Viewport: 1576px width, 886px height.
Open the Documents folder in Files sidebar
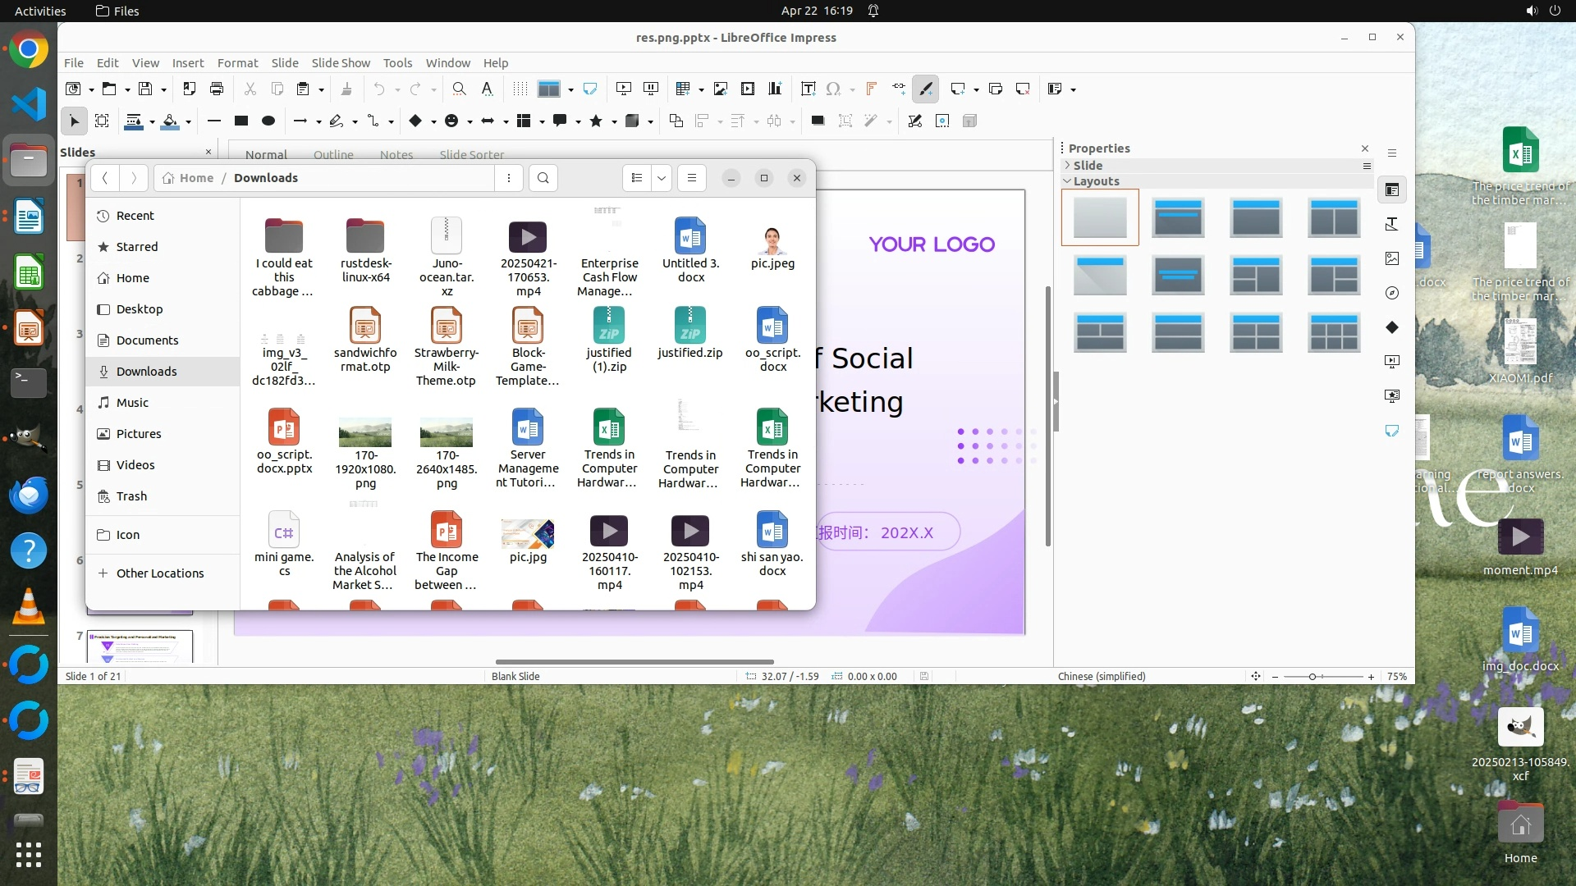(x=147, y=340)
